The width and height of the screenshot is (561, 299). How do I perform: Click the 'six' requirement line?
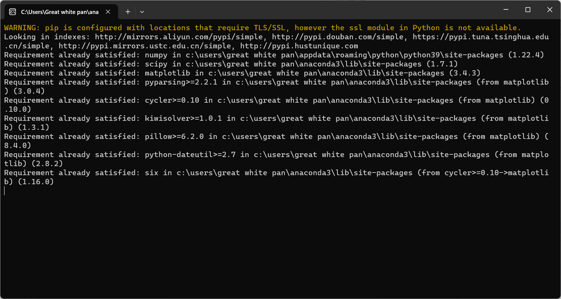tap(276, 173)
